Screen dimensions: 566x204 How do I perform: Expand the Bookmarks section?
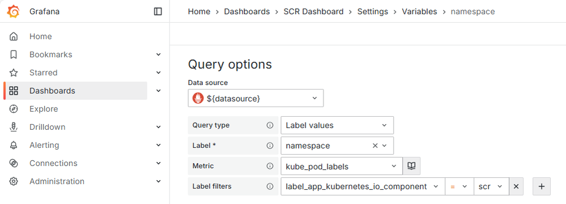point(158,54)
